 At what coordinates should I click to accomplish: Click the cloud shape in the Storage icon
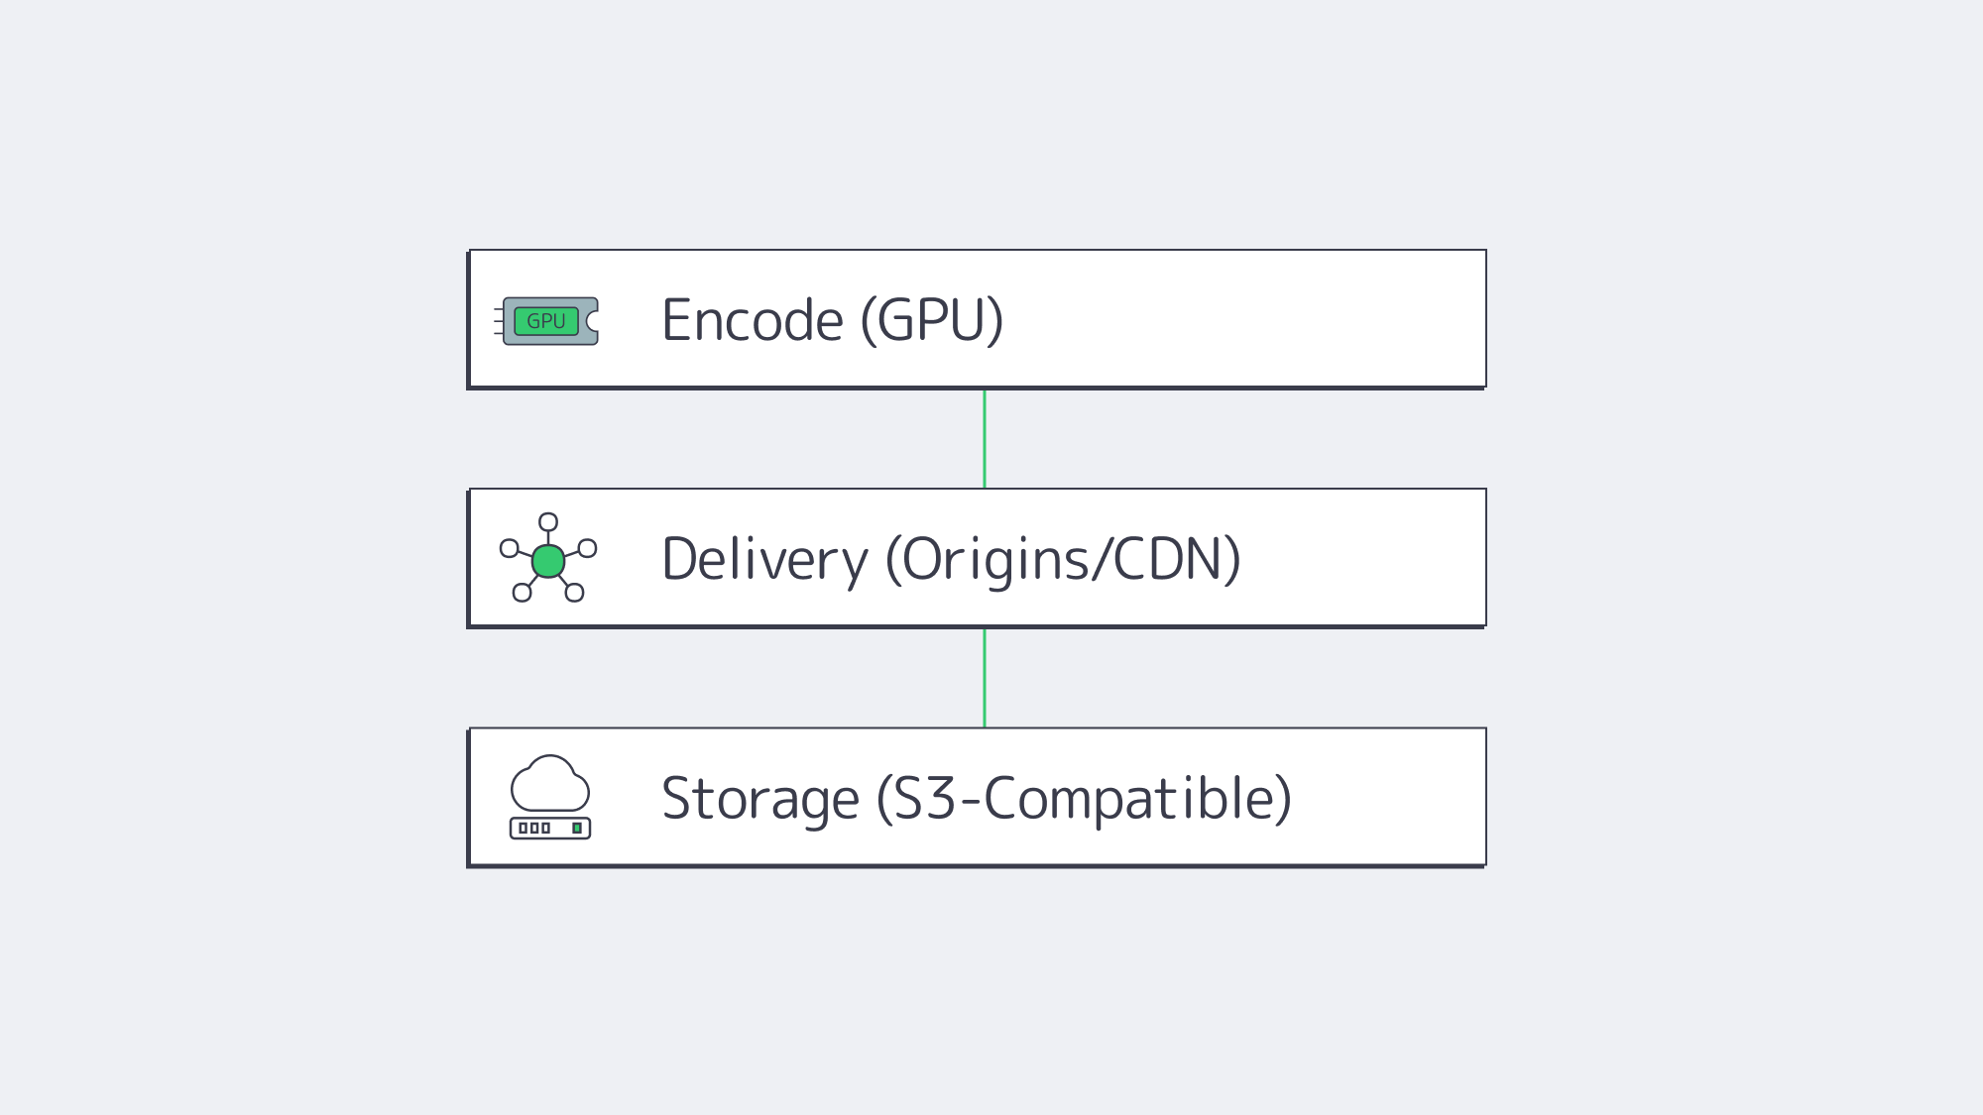[x=549, y=783]
